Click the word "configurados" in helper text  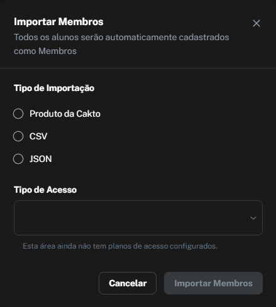194,246
